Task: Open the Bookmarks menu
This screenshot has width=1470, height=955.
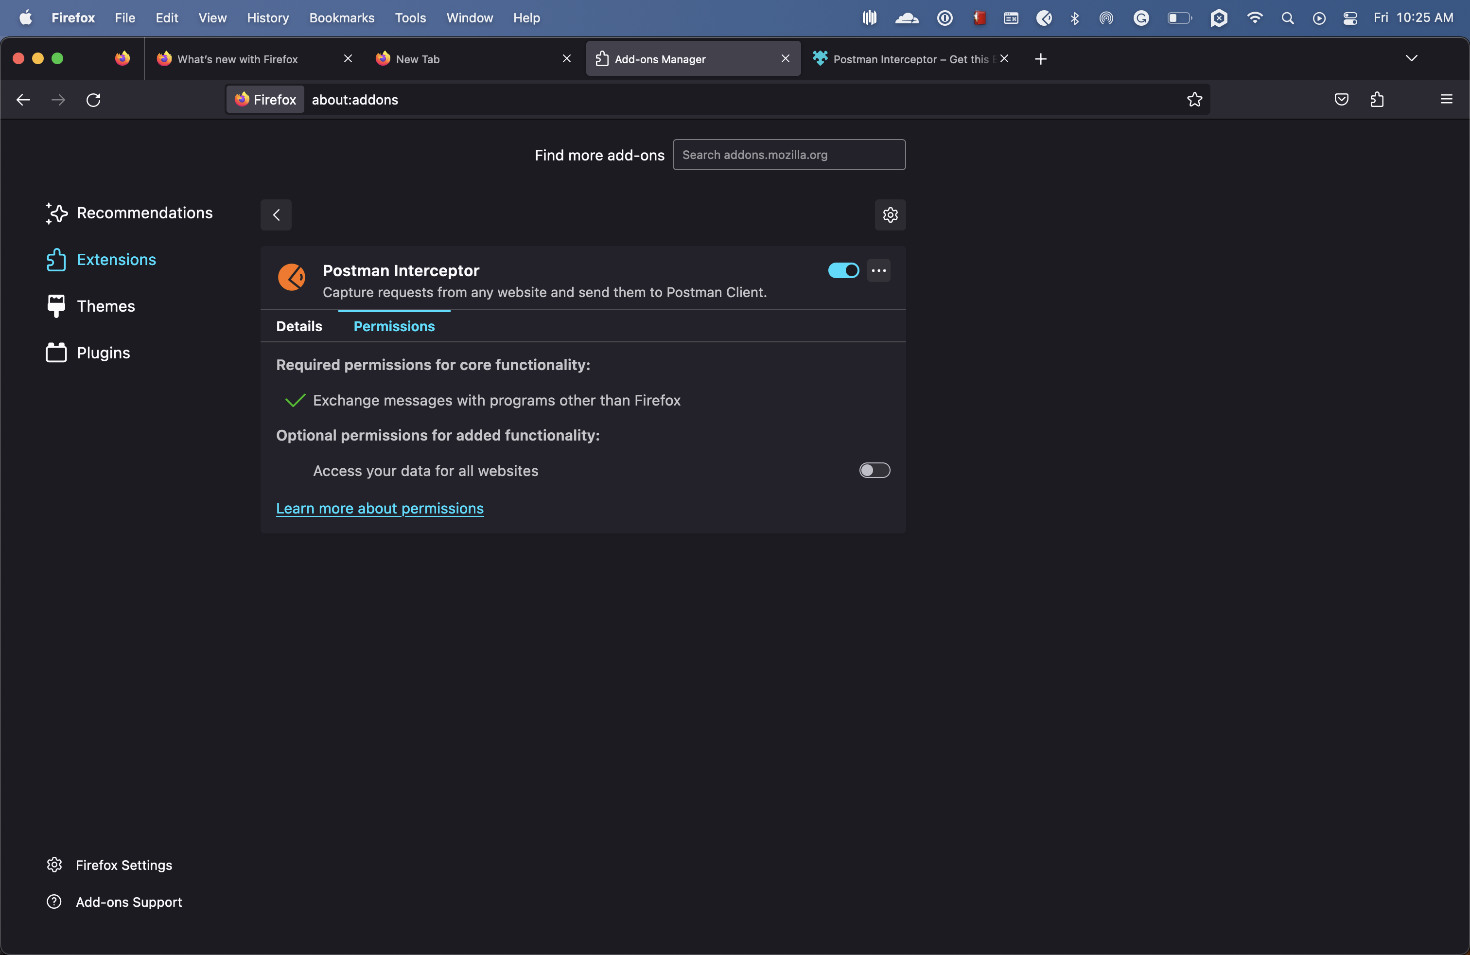Action: pyautogui.click(x=341, y=18)
